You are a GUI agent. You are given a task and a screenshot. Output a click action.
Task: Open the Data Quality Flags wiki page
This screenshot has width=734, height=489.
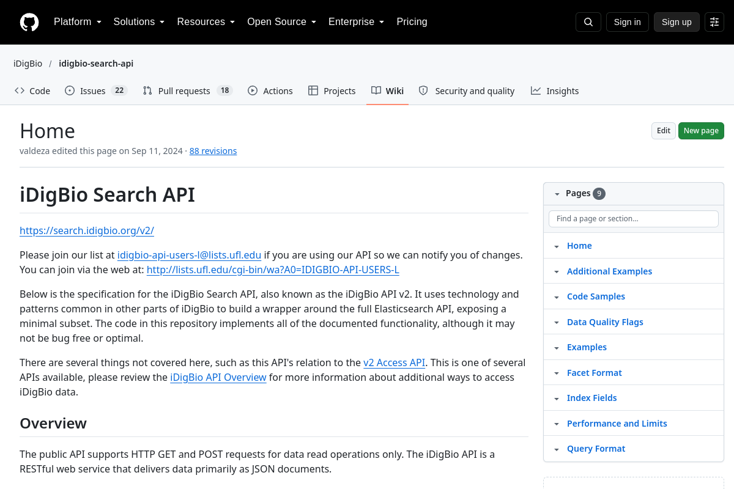tap(605, 322)
